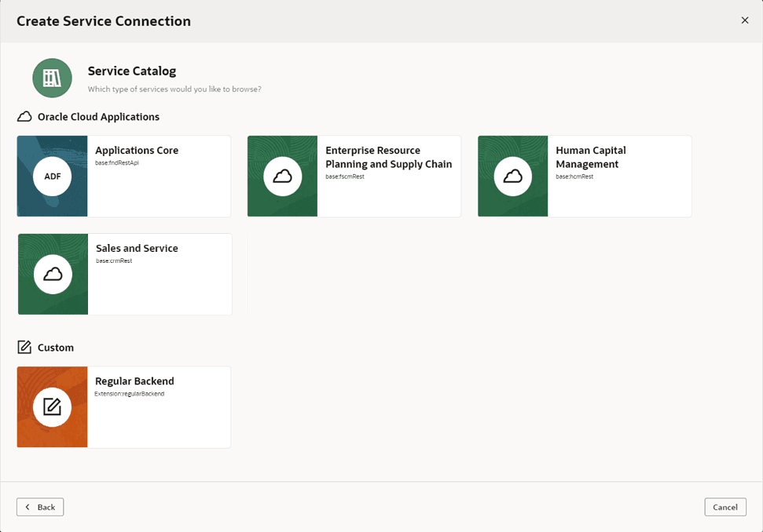
Task: Click the Service Catalog bookshelf icon
Action: point(52,78)
